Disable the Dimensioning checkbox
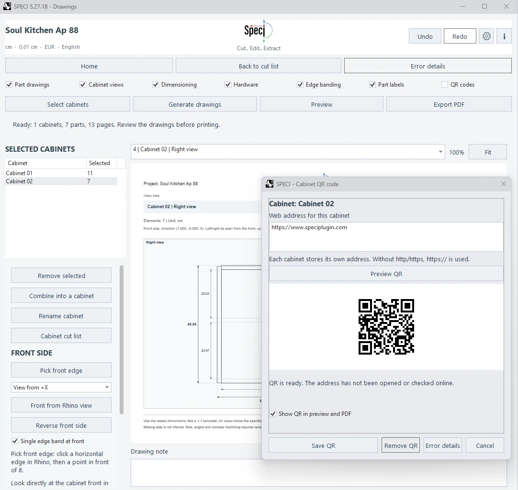Viewport: 518px width, 490px height. pyautogui.click(x=156, y=85)
